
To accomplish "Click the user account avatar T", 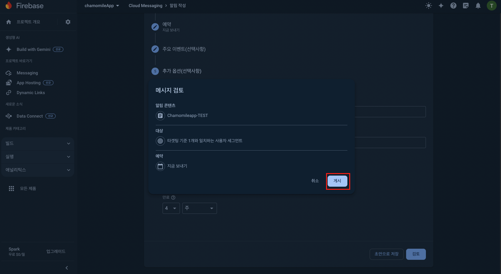I will [491, 6].
